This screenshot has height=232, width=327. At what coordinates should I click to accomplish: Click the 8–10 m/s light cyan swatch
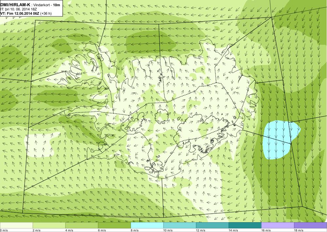(x=147, y=225)
